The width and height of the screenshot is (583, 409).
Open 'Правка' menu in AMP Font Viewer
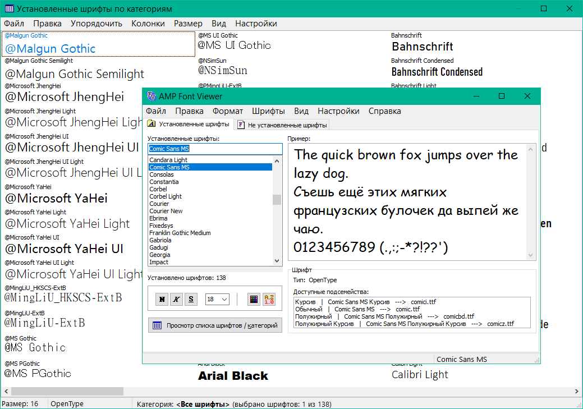189,111
